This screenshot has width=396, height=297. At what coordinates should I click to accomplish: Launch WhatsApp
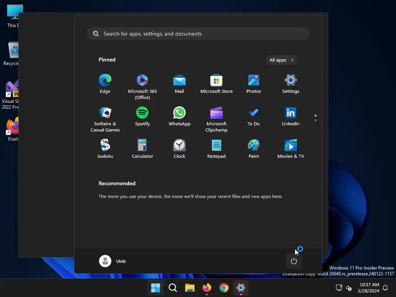click(x=179, y=117)
